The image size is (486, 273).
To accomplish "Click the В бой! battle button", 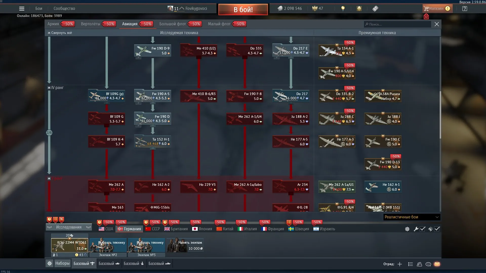I will coord(243,10).
